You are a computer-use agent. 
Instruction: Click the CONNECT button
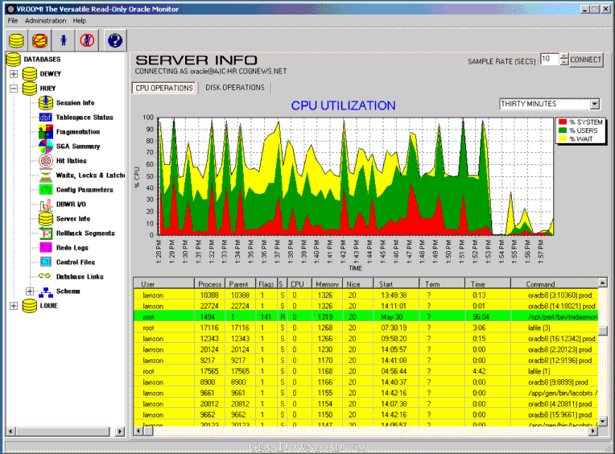click(x=585, y=60)
